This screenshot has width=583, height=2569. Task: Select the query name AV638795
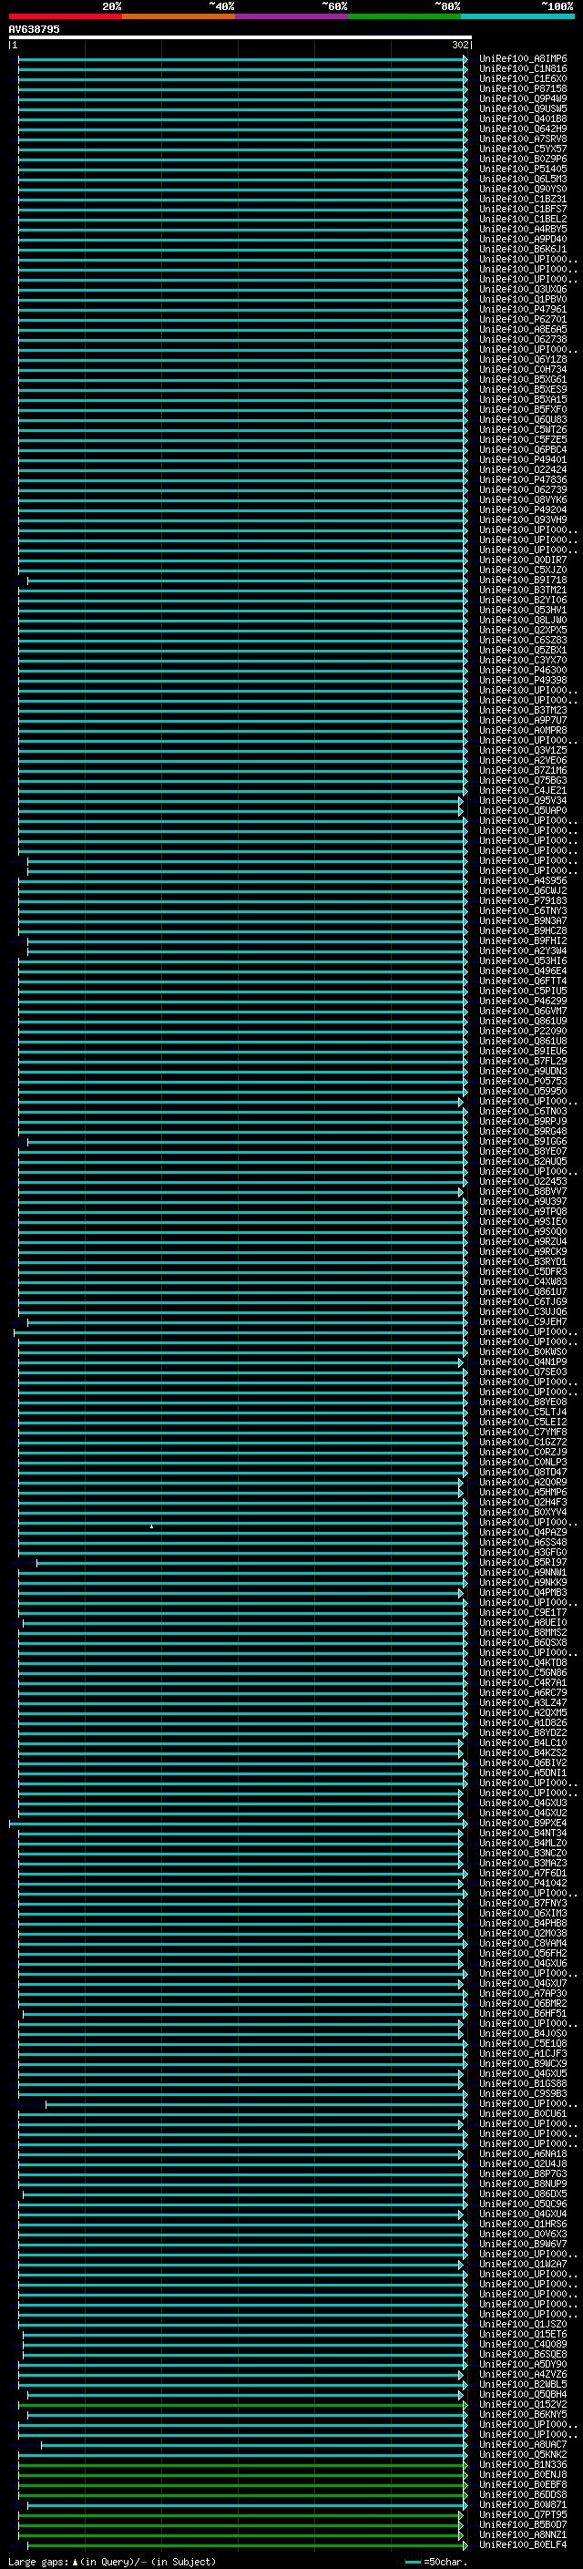[x=34, y=29]
